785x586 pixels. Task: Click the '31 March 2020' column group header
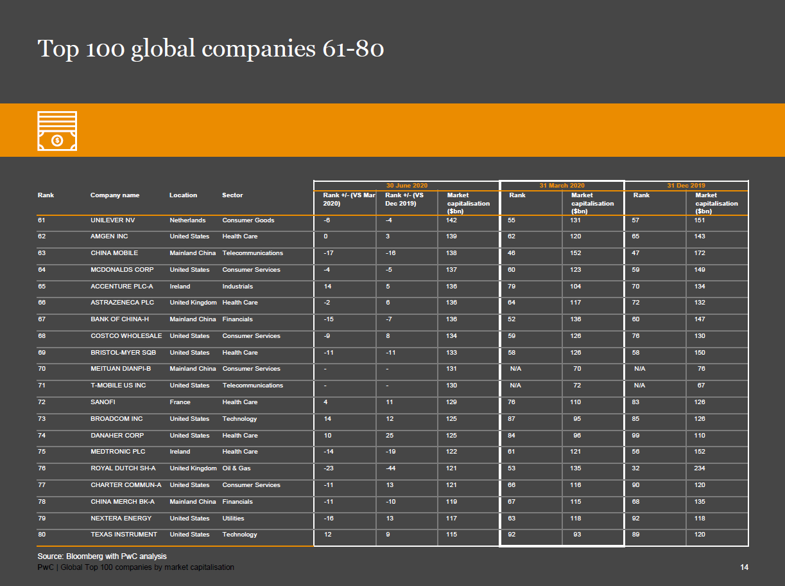(562, 186)
